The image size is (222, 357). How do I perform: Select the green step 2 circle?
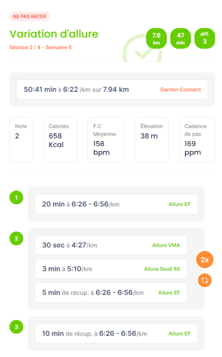[16, 238]
